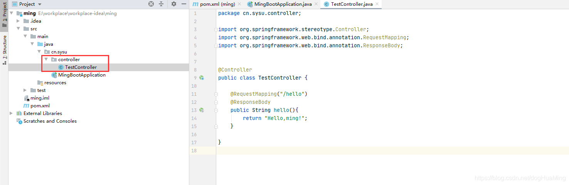Screen dimensions: 569x185
Task: Collapse the src folder
Action: pos(18,29)
